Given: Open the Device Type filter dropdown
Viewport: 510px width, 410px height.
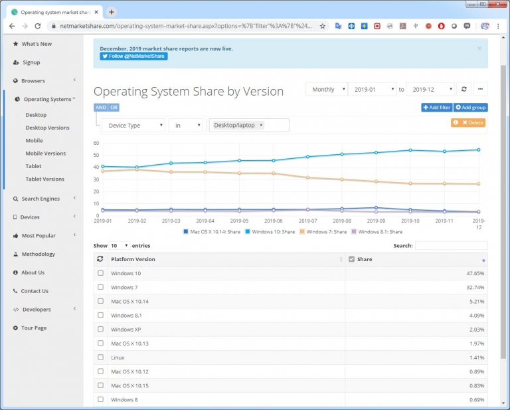Looking at the screenshot, I should pyautogui.click(x=133, y=126).
